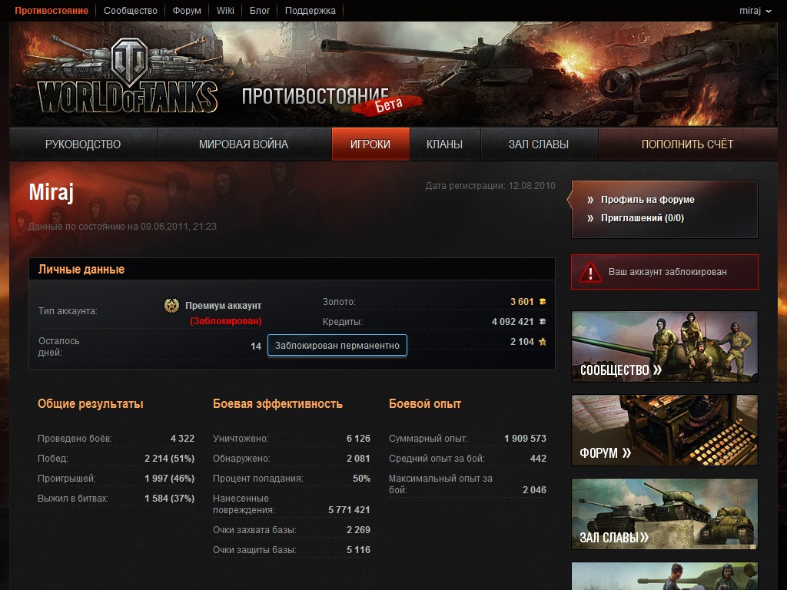The image size is (787, 590).
Task: Open Блог in the top bar
Action: click(260, 11)
